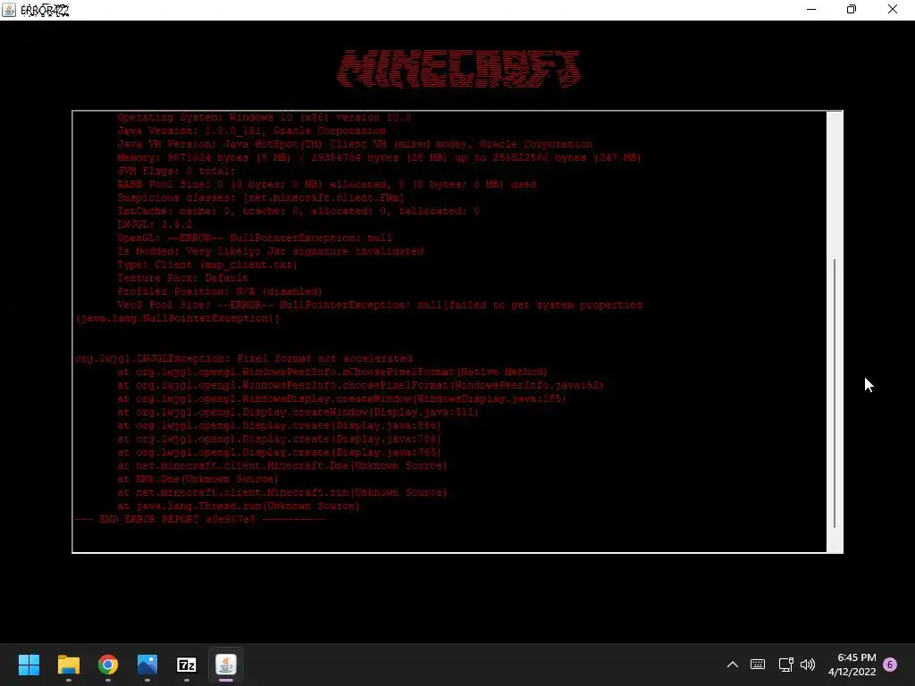This screenshot has width=915, height=686.
Task: Click the 'at java.lang.Thread.run' stack line
Action: [x=238, y=506]
